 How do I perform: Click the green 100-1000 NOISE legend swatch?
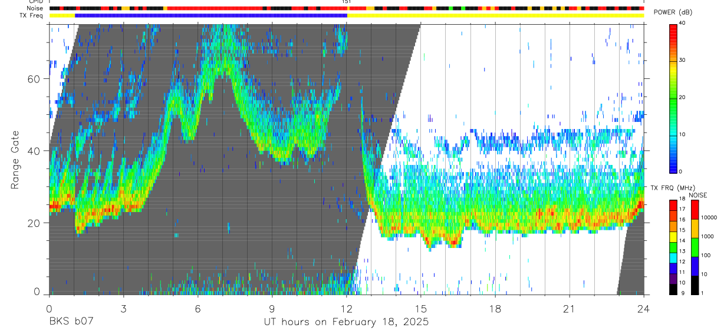point(694,247)
